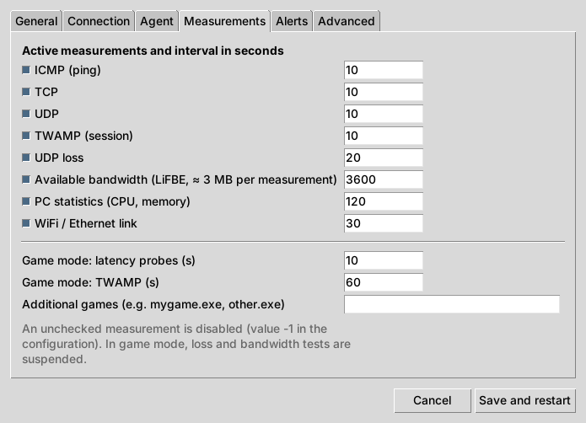This screenshot has width=586, height=423.
Task: Switch to the General tab
Action: [36, 21]
